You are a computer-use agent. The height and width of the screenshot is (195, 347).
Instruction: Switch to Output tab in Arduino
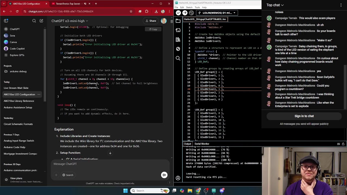click(x=187, y=144)
